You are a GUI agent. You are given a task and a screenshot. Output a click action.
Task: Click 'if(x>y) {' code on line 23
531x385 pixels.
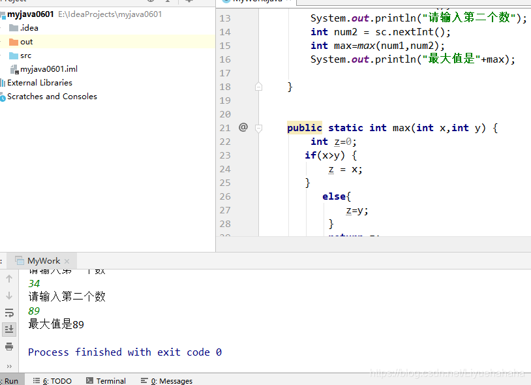click(331, 155)
